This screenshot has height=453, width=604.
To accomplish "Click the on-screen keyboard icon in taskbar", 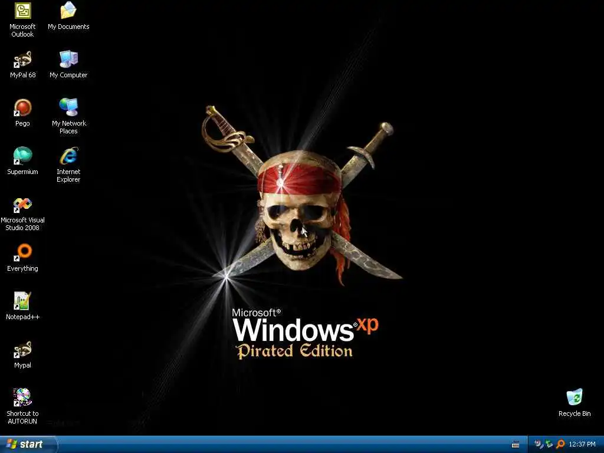I will (x=516, y=445).
